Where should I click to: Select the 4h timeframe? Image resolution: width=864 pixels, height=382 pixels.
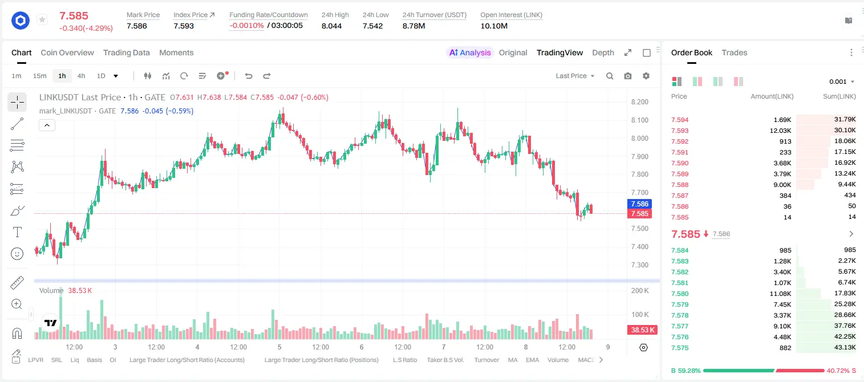82,76
